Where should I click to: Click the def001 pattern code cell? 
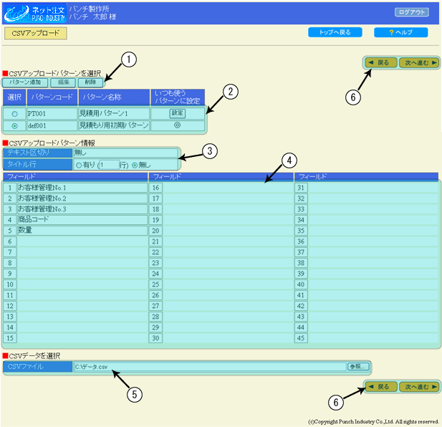click(52, 125)
